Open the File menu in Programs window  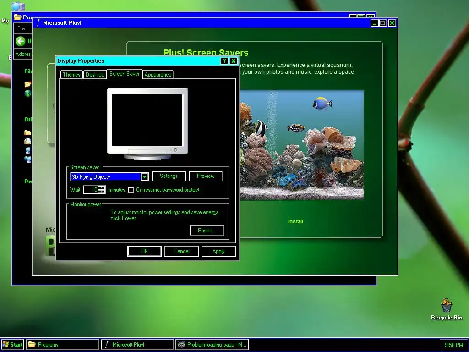click(x=21, y=28)
